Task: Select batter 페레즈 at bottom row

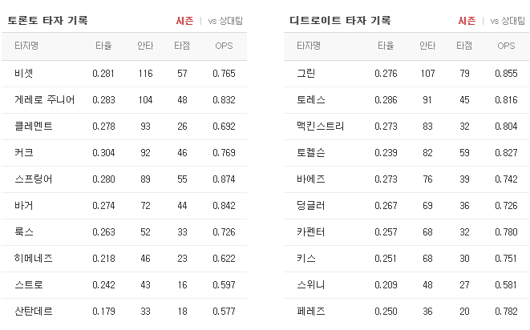Action: coord(311,311)
